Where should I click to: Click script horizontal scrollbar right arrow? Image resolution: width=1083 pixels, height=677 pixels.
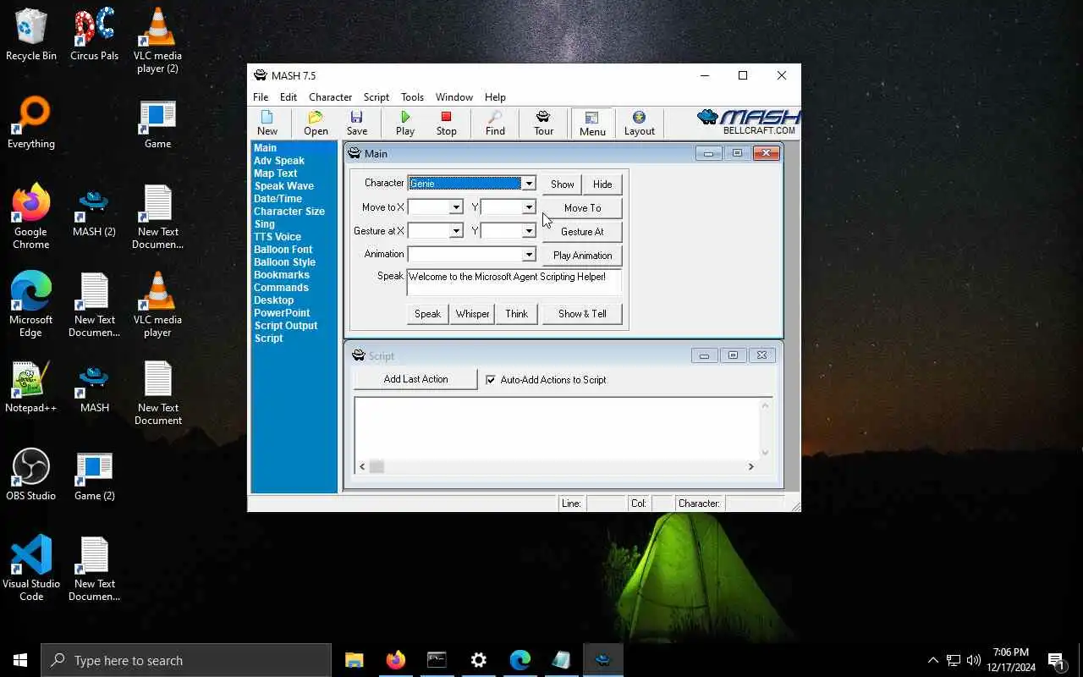[750, 466]
